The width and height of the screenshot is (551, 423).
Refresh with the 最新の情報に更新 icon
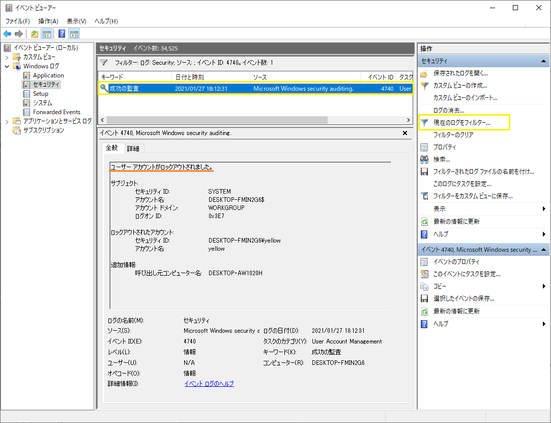coord(424,221)
